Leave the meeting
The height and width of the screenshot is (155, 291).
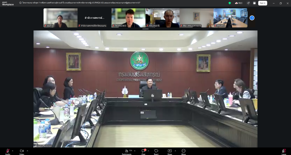pyautogui.click(x=284, y=151)
